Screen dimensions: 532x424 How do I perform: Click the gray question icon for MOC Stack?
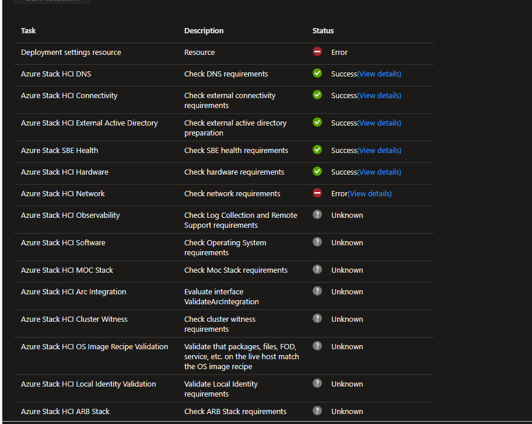[x=317, y=269]
